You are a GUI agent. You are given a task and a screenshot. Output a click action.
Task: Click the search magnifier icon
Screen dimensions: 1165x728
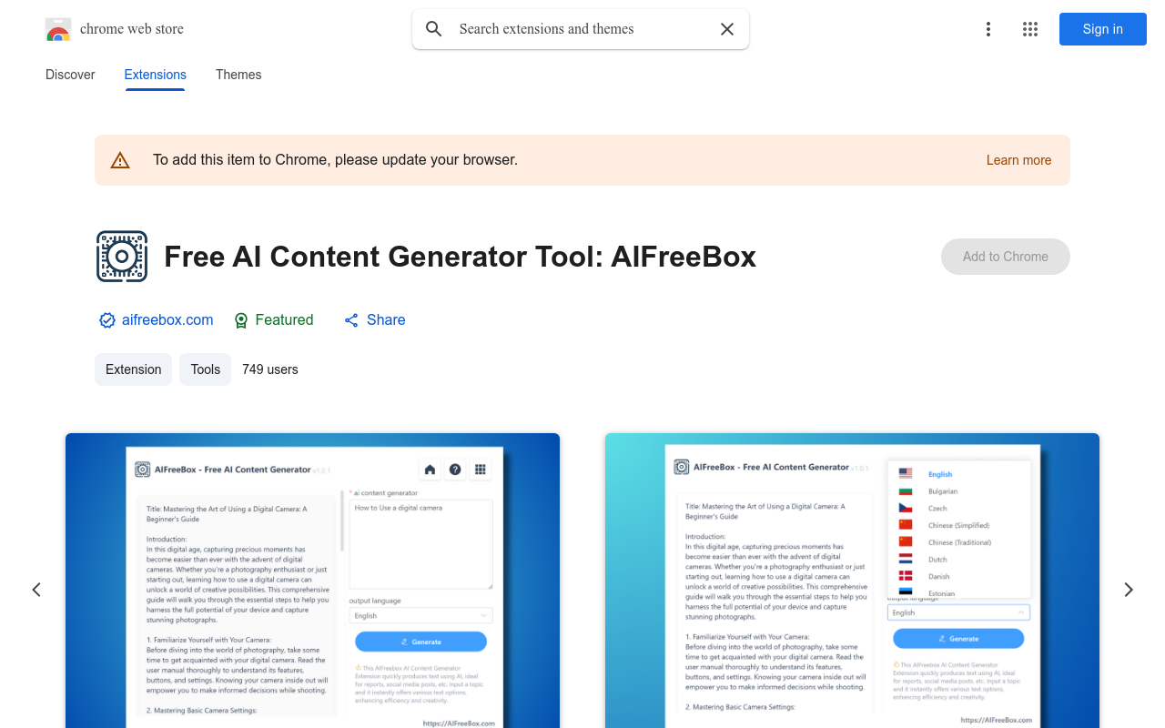click(x=434, y=29)
